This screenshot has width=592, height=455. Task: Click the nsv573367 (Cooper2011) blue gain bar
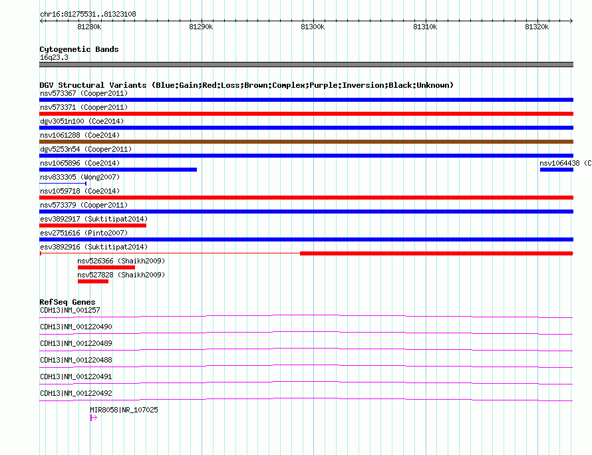(306, 100)
